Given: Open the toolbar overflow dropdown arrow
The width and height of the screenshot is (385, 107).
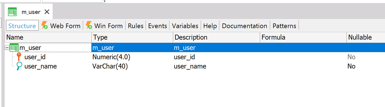Looking at the screenshot, I should tap(104, 1).
